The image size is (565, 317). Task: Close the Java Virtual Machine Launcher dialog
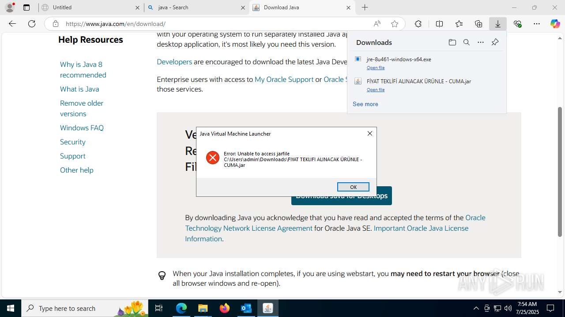click(x=370, y=133)
